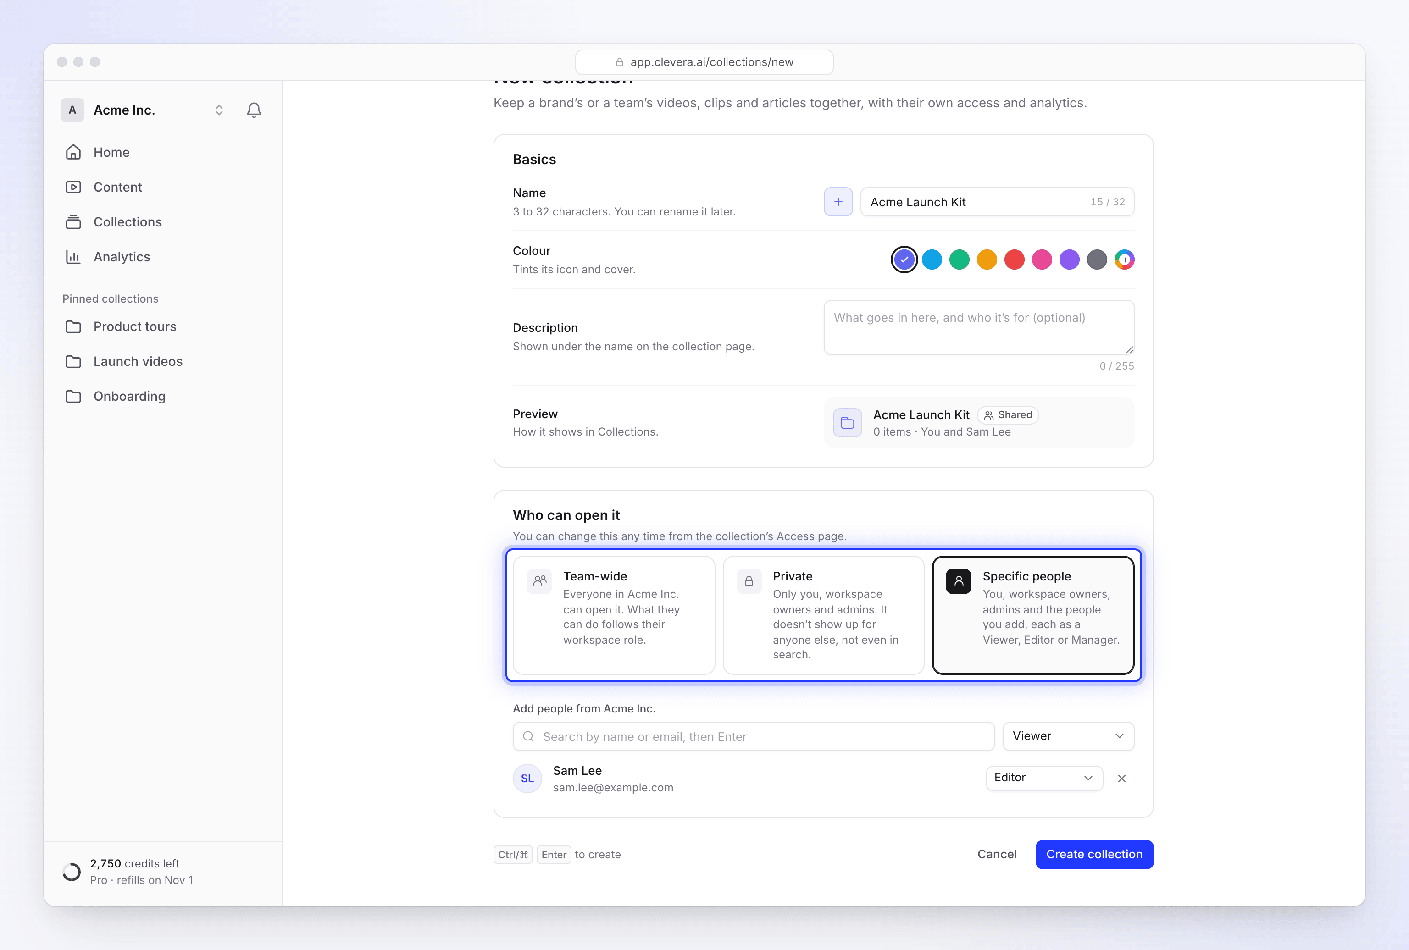Click the Analytics bar chart icon

coord(73,257)
